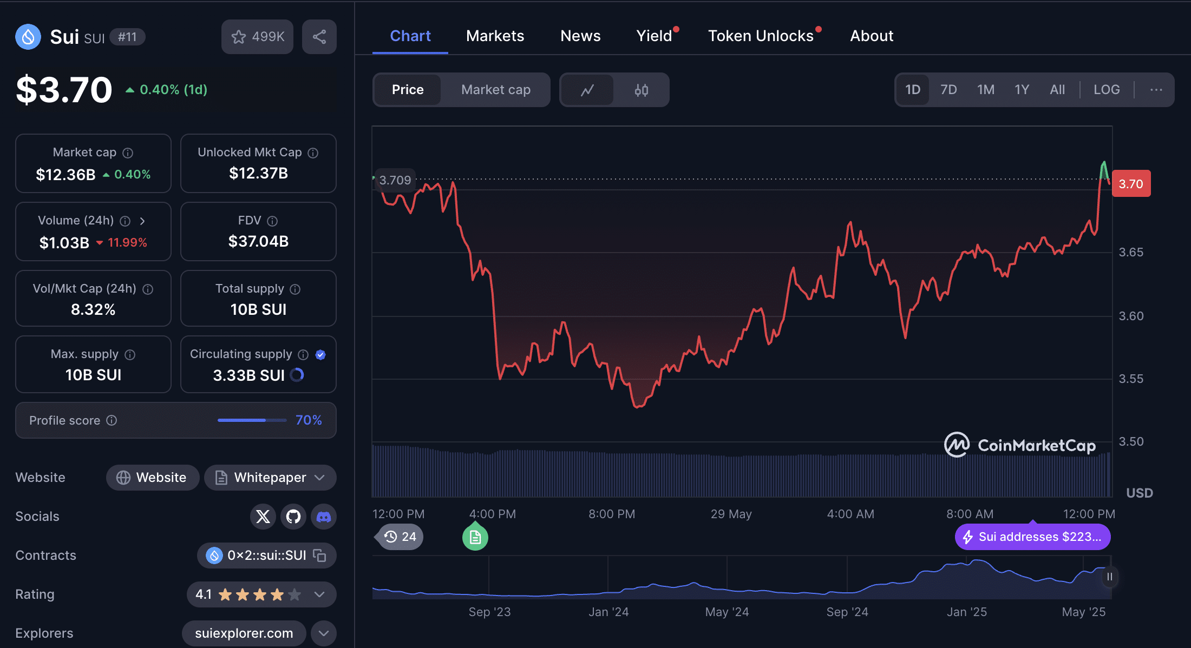Open the About tab
Screen dimensions: 1191x648
pyautogui.click(x=872, y=36)
